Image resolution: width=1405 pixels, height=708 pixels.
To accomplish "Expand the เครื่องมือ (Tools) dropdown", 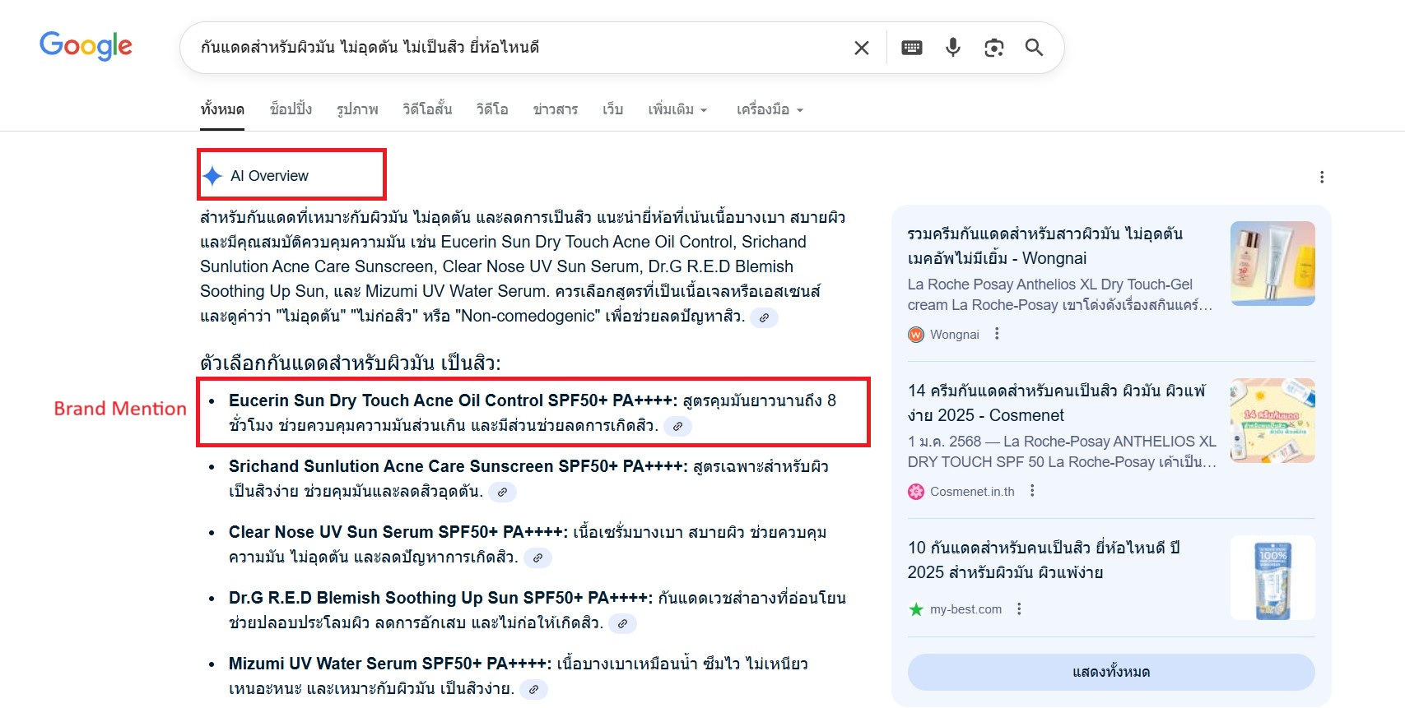I will (769, 109).
